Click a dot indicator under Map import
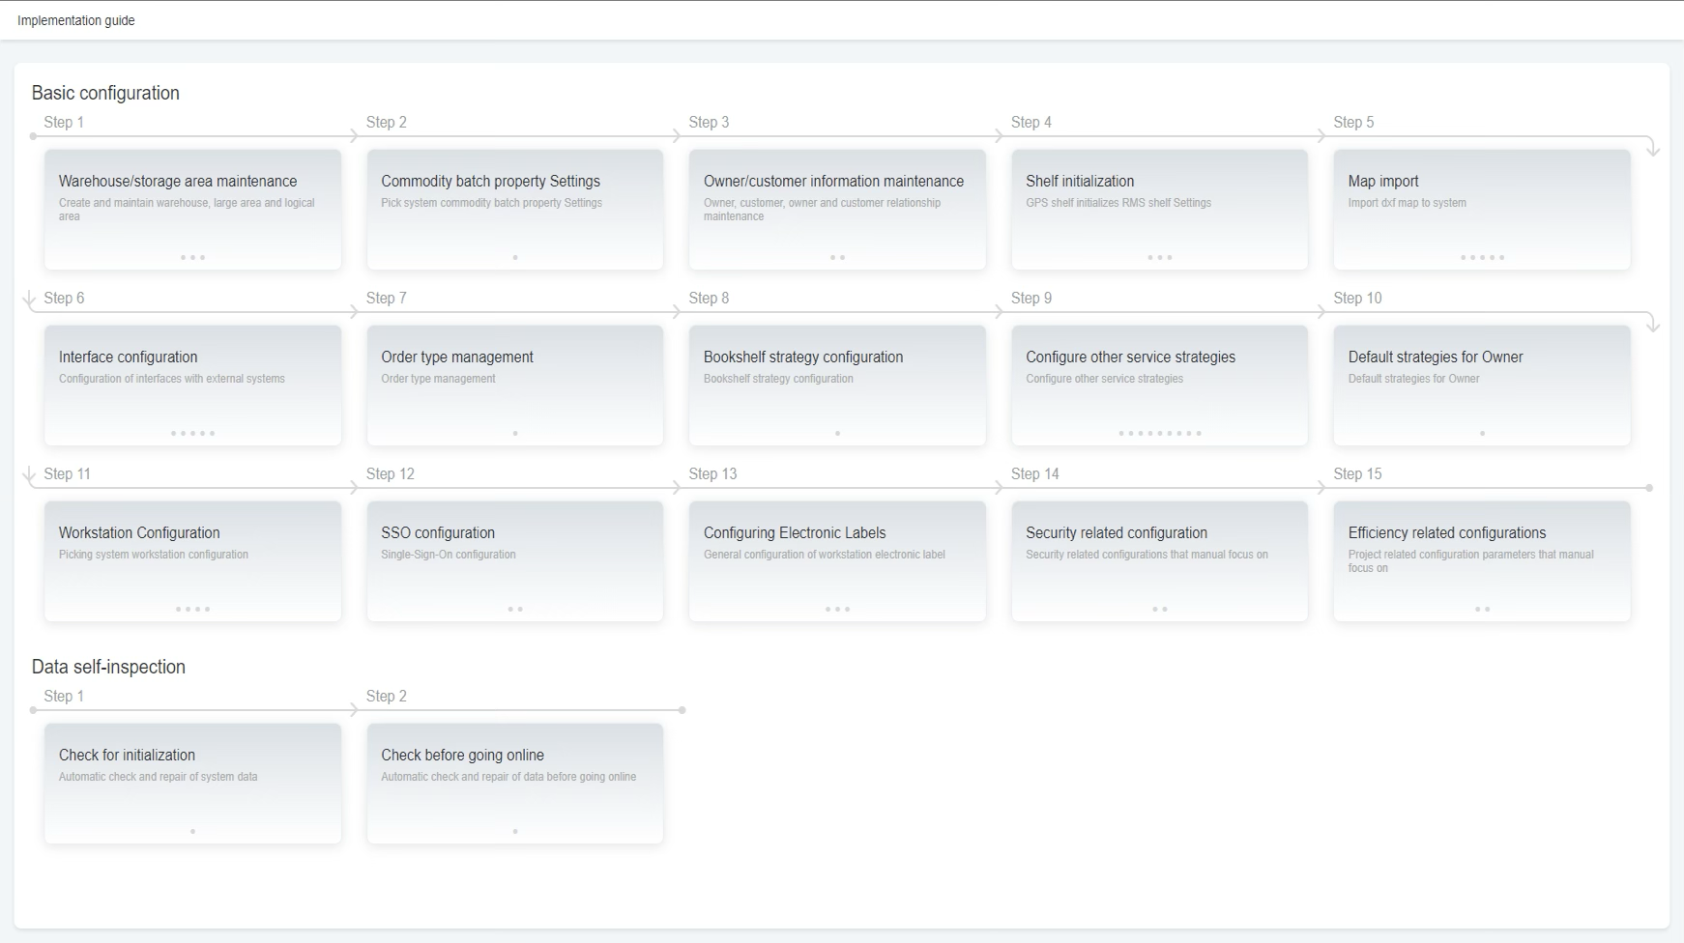The width and height of the screenshot is (1684, 943). 1481,257
